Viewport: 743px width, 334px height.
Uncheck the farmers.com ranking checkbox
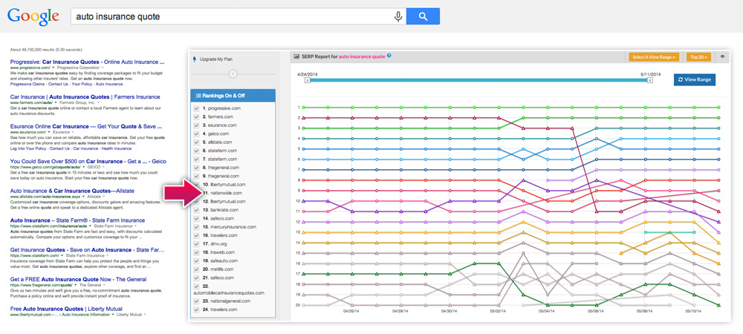click(196, 117)
